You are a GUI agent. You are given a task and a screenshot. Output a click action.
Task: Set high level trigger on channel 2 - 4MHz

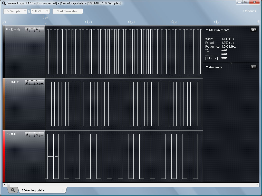tap(32, 135)
